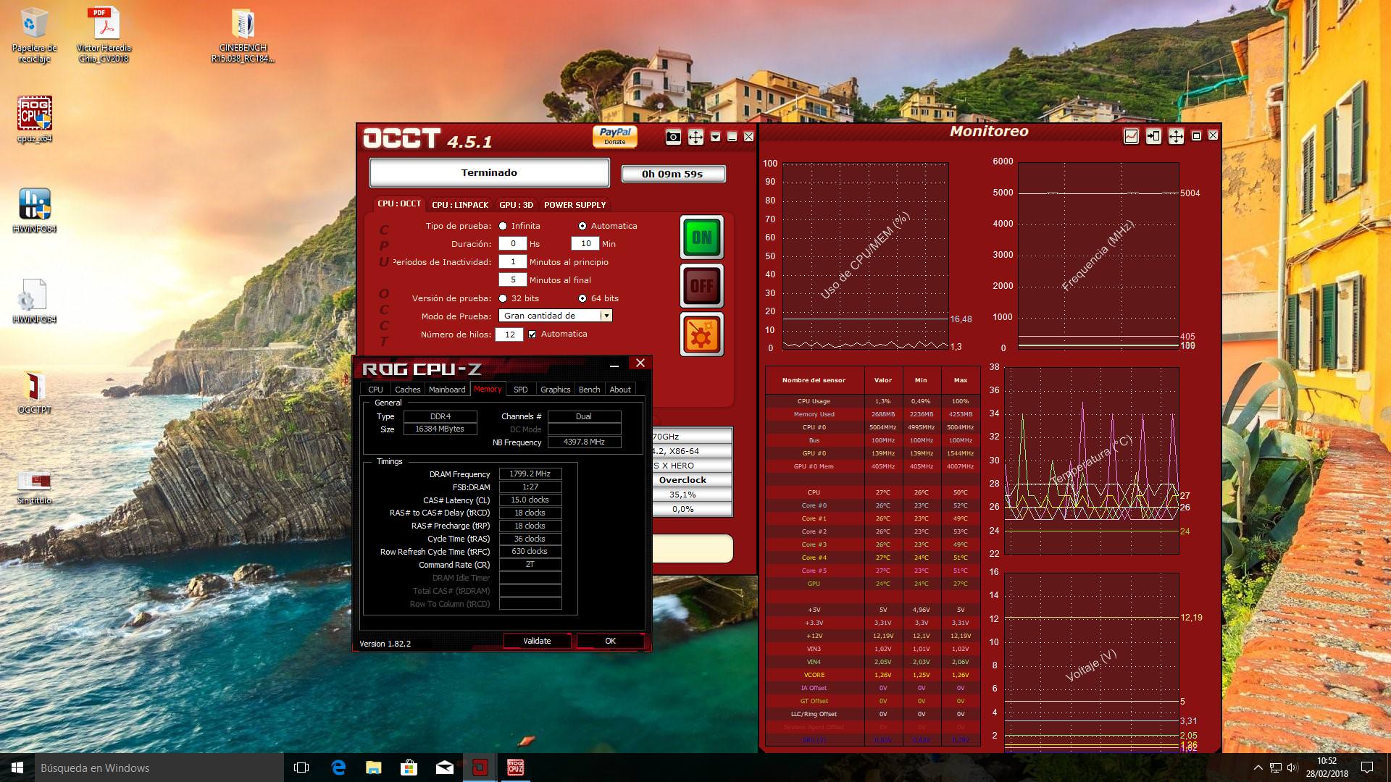Open HWiNFO64 settings file icon

[34, 300]
